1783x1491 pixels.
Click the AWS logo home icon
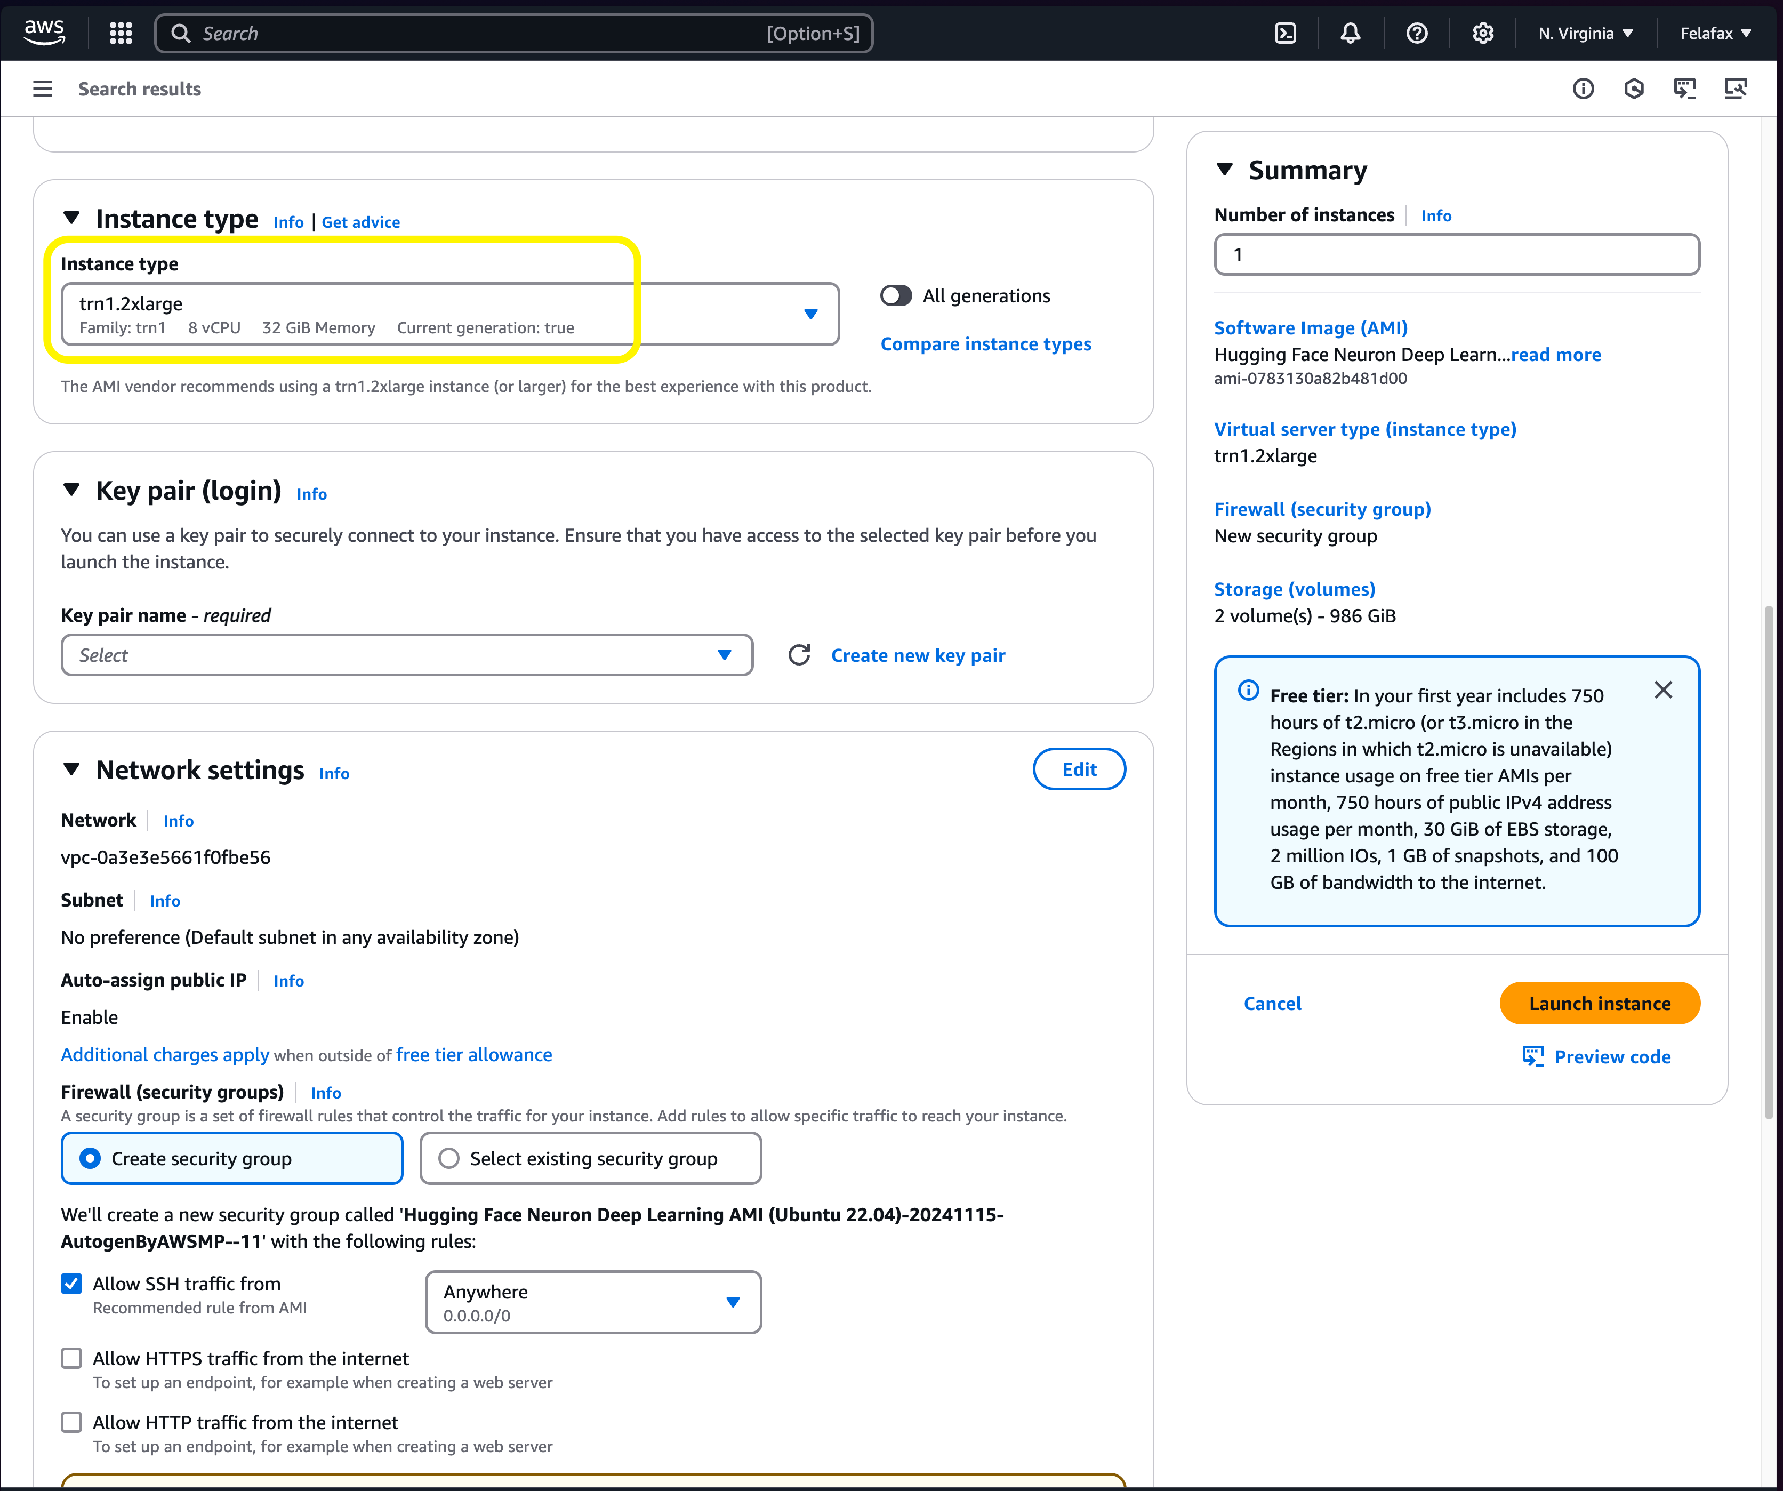(44, 33)
